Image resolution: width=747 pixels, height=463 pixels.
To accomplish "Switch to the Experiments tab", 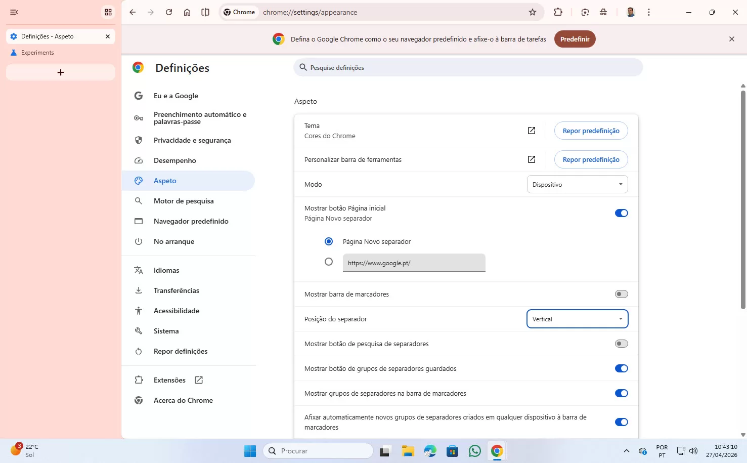I will 37,53.
